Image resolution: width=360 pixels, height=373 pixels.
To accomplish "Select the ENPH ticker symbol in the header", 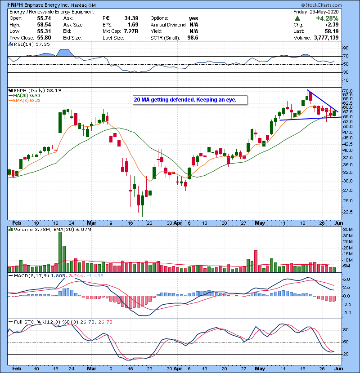I will tap(15, 5).
